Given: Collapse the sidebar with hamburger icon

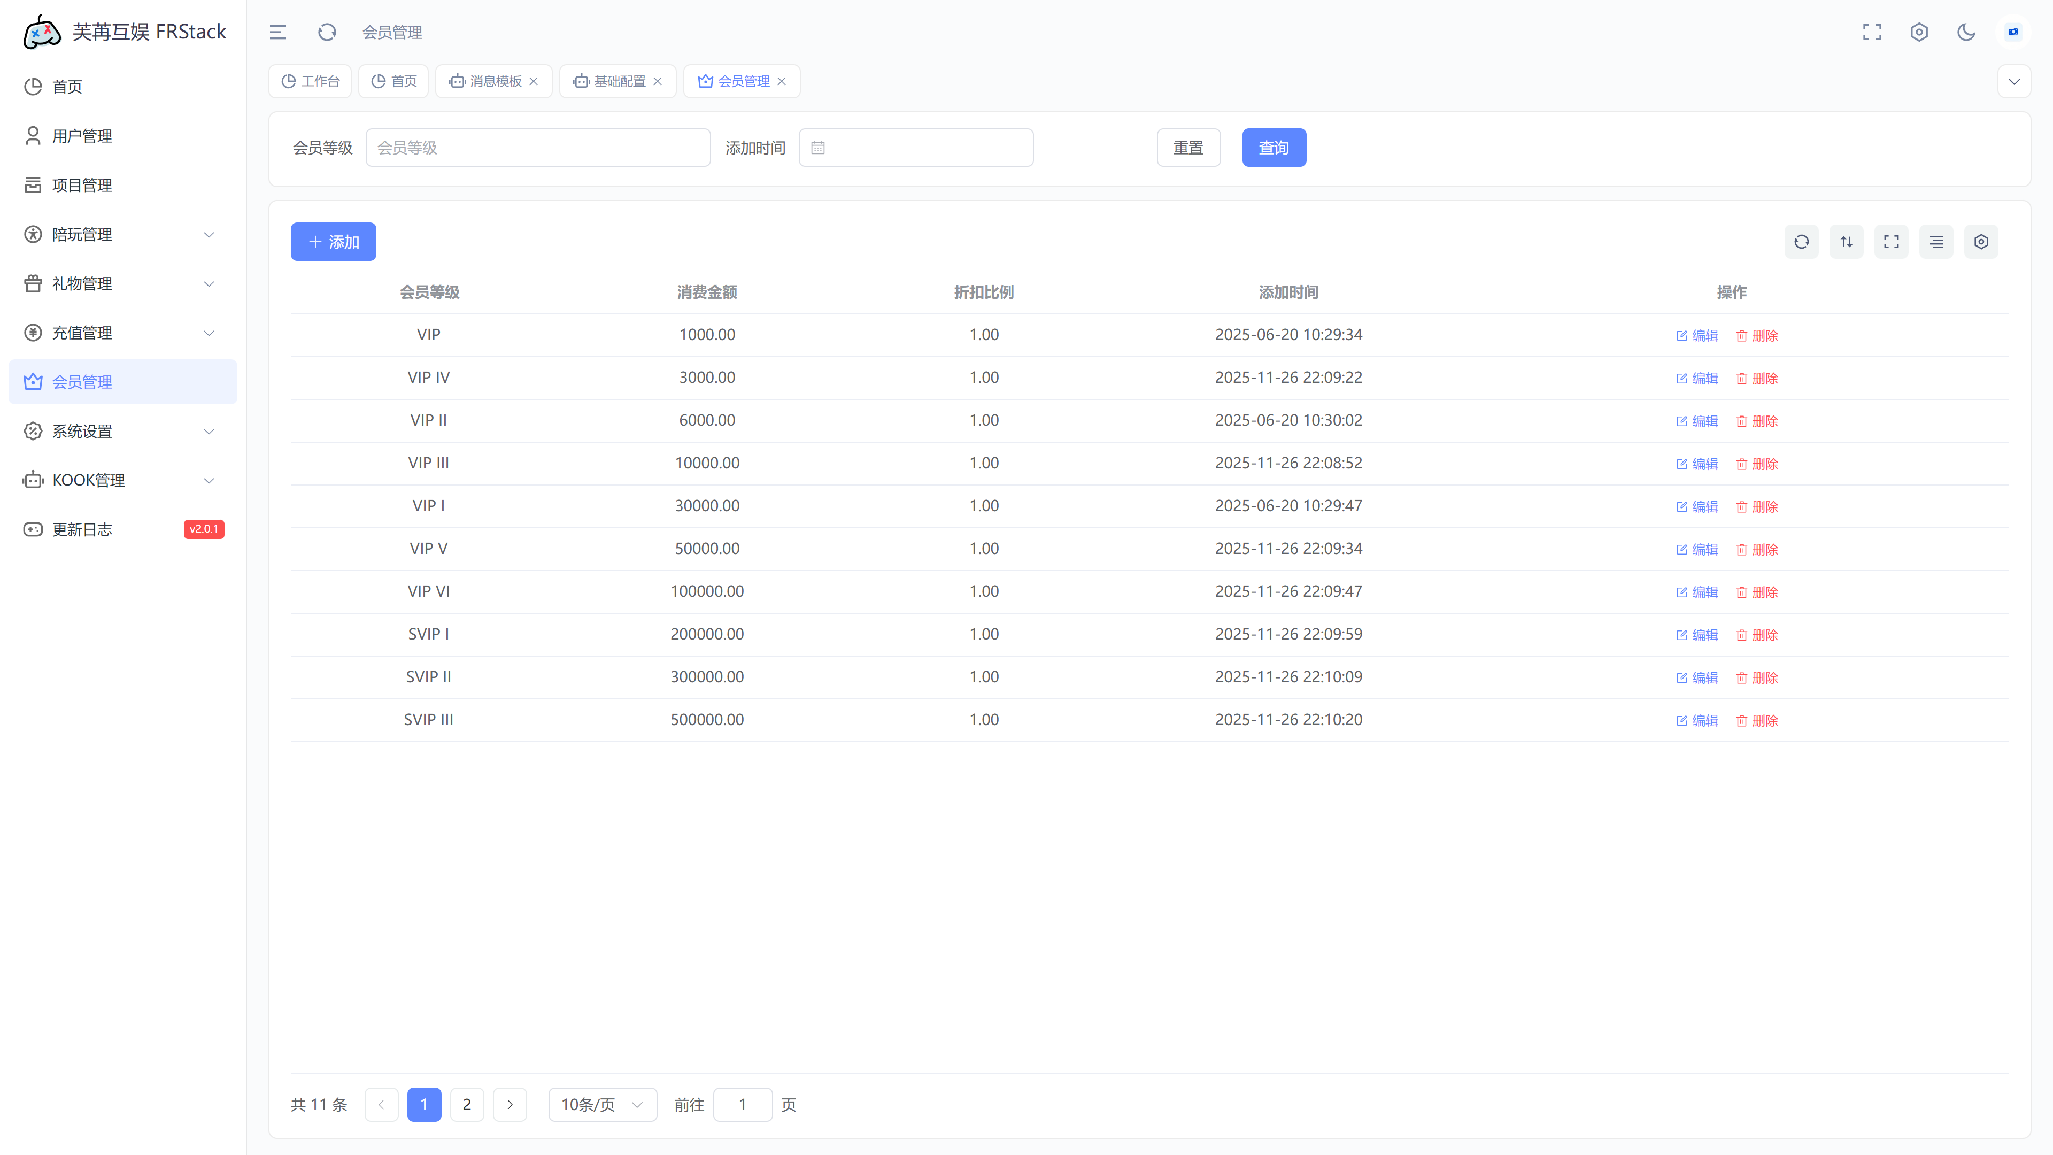Looking at the screenshot, I should point(277,32).
